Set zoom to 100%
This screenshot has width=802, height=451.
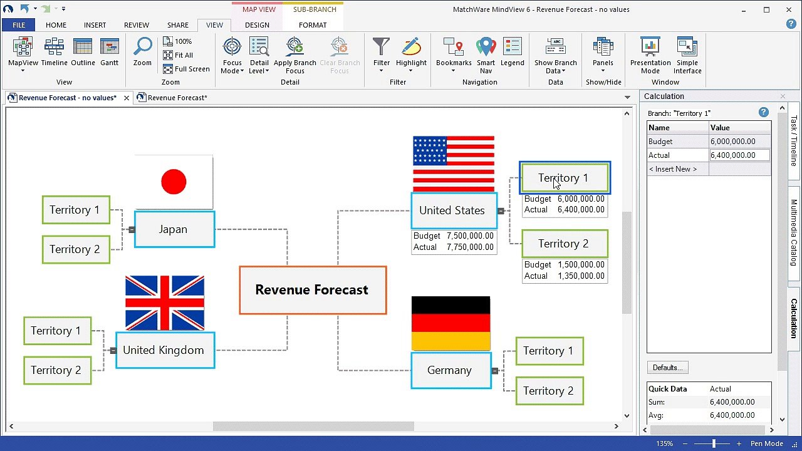coord(177,41)
